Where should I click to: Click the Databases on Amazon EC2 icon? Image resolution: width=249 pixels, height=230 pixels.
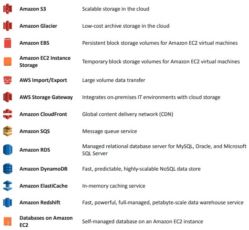(8, 221)
